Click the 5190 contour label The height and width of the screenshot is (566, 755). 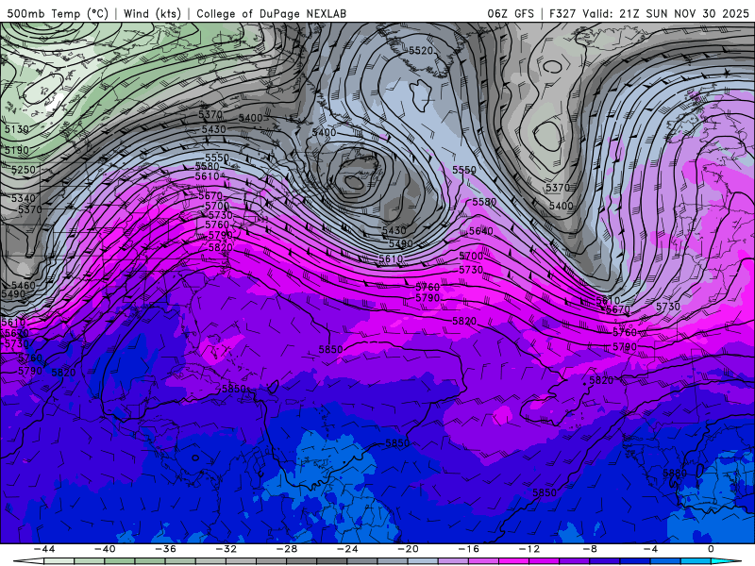17,150
